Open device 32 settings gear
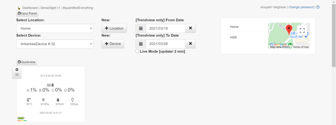Image resolution: width=336 pixels, height=125 pixels. point(17,69)
